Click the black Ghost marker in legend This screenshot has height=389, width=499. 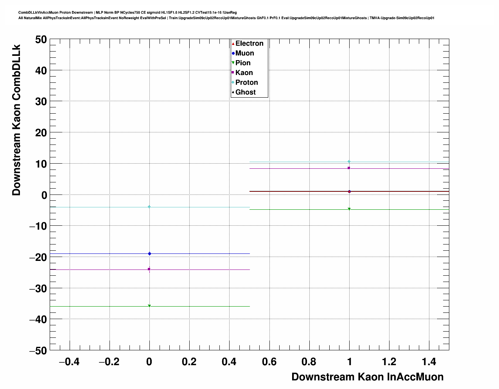click(233, 92)
